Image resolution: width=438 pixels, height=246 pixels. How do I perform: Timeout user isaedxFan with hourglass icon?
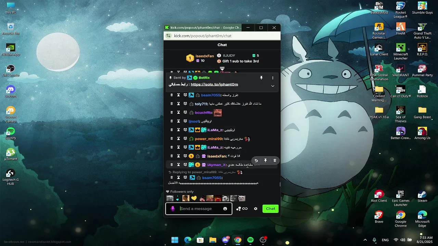coord(178,156)
